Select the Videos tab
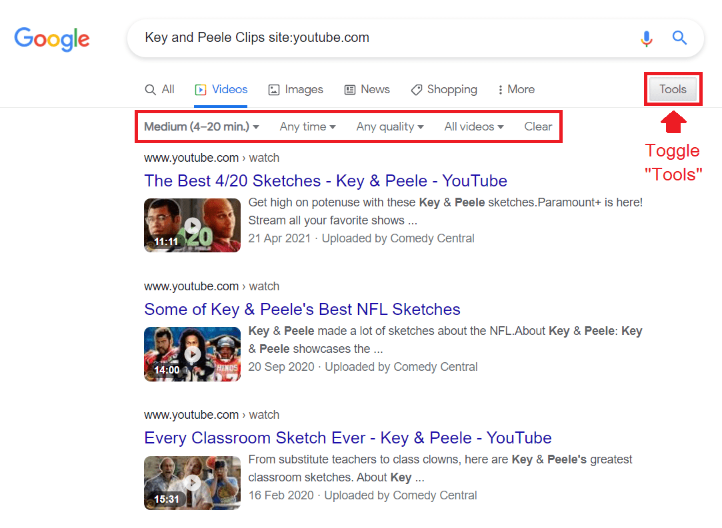 (221, 89)
